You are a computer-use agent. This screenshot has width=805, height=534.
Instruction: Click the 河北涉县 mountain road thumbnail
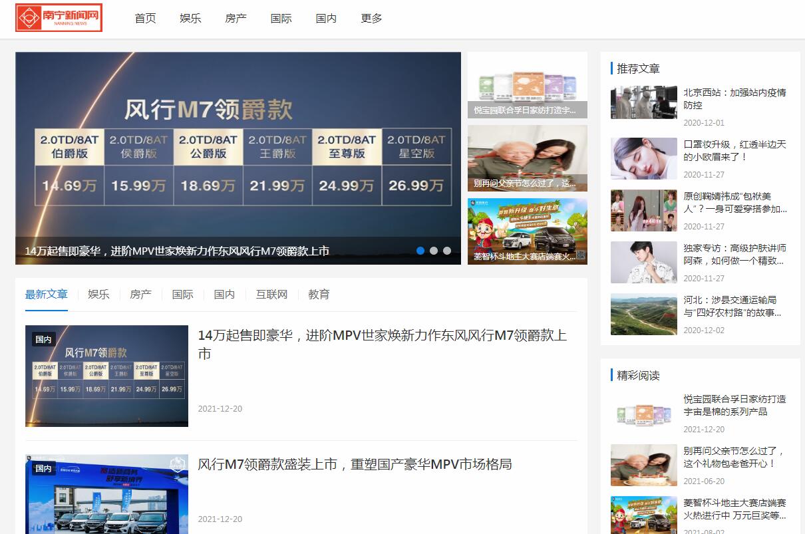coord(644,314)
